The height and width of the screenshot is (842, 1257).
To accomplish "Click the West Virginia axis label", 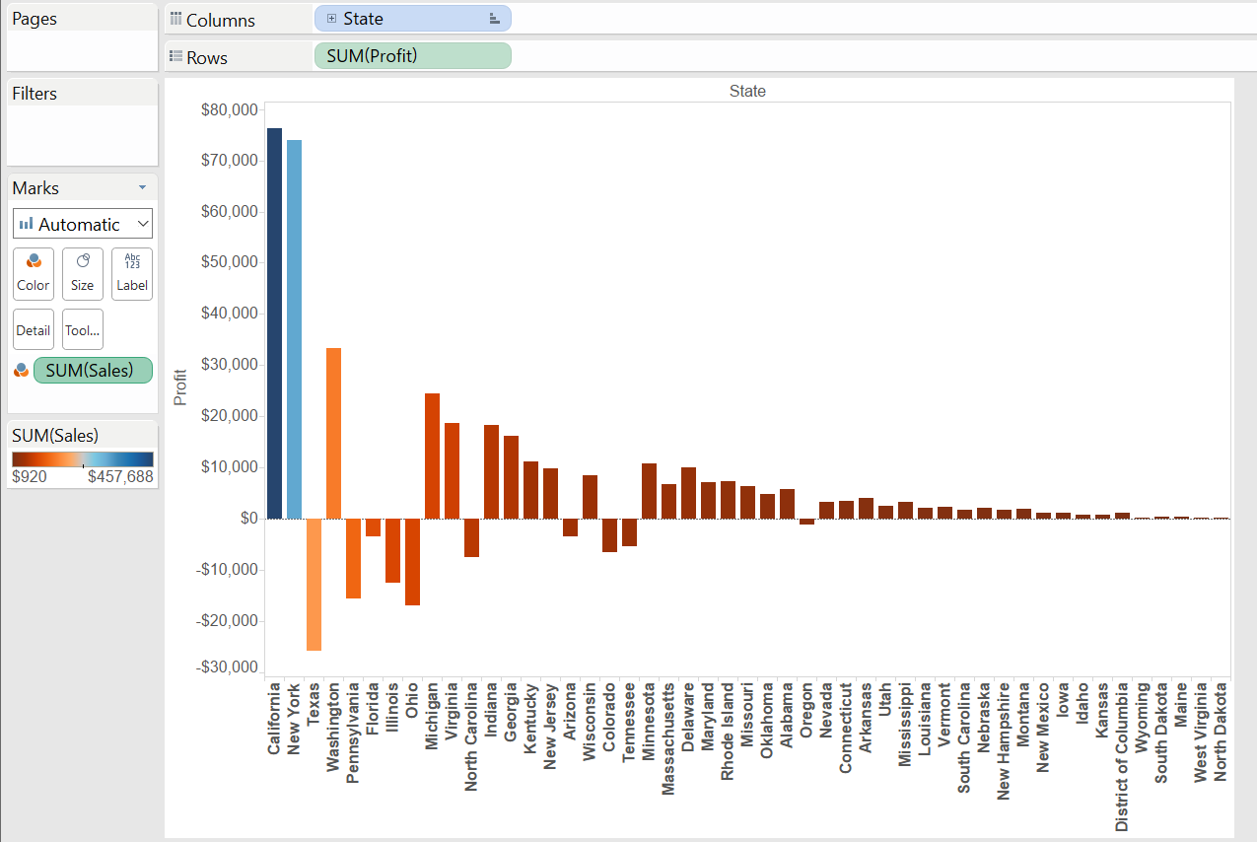I will [x=1201, y=733].
